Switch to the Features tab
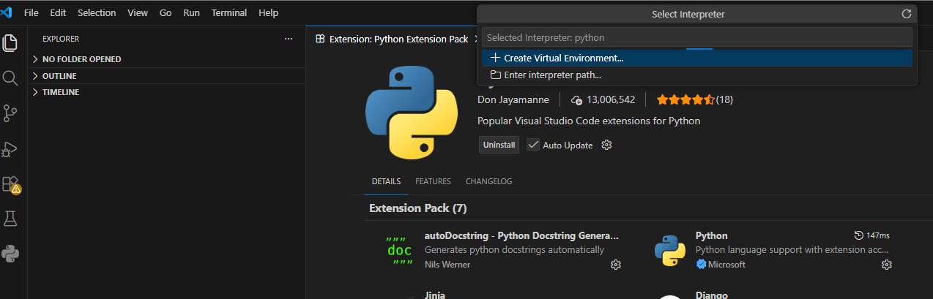Image resolution: width=933 pixels, height=299 pixels. click(433, 181)
